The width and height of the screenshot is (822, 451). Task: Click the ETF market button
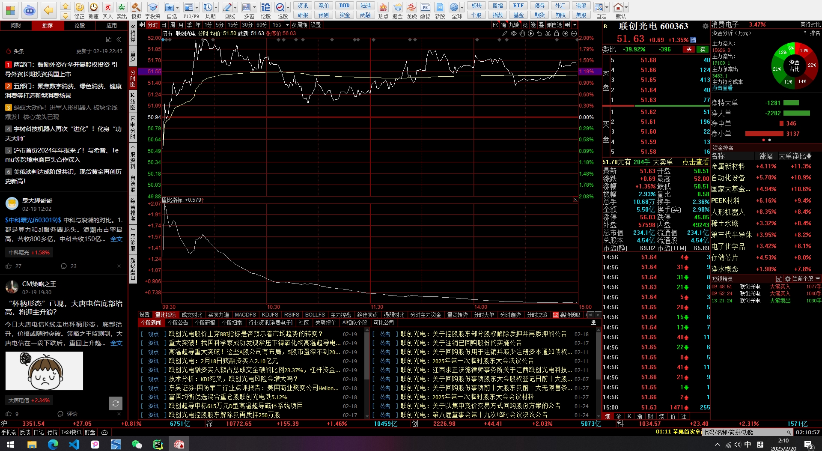point(518,6)
